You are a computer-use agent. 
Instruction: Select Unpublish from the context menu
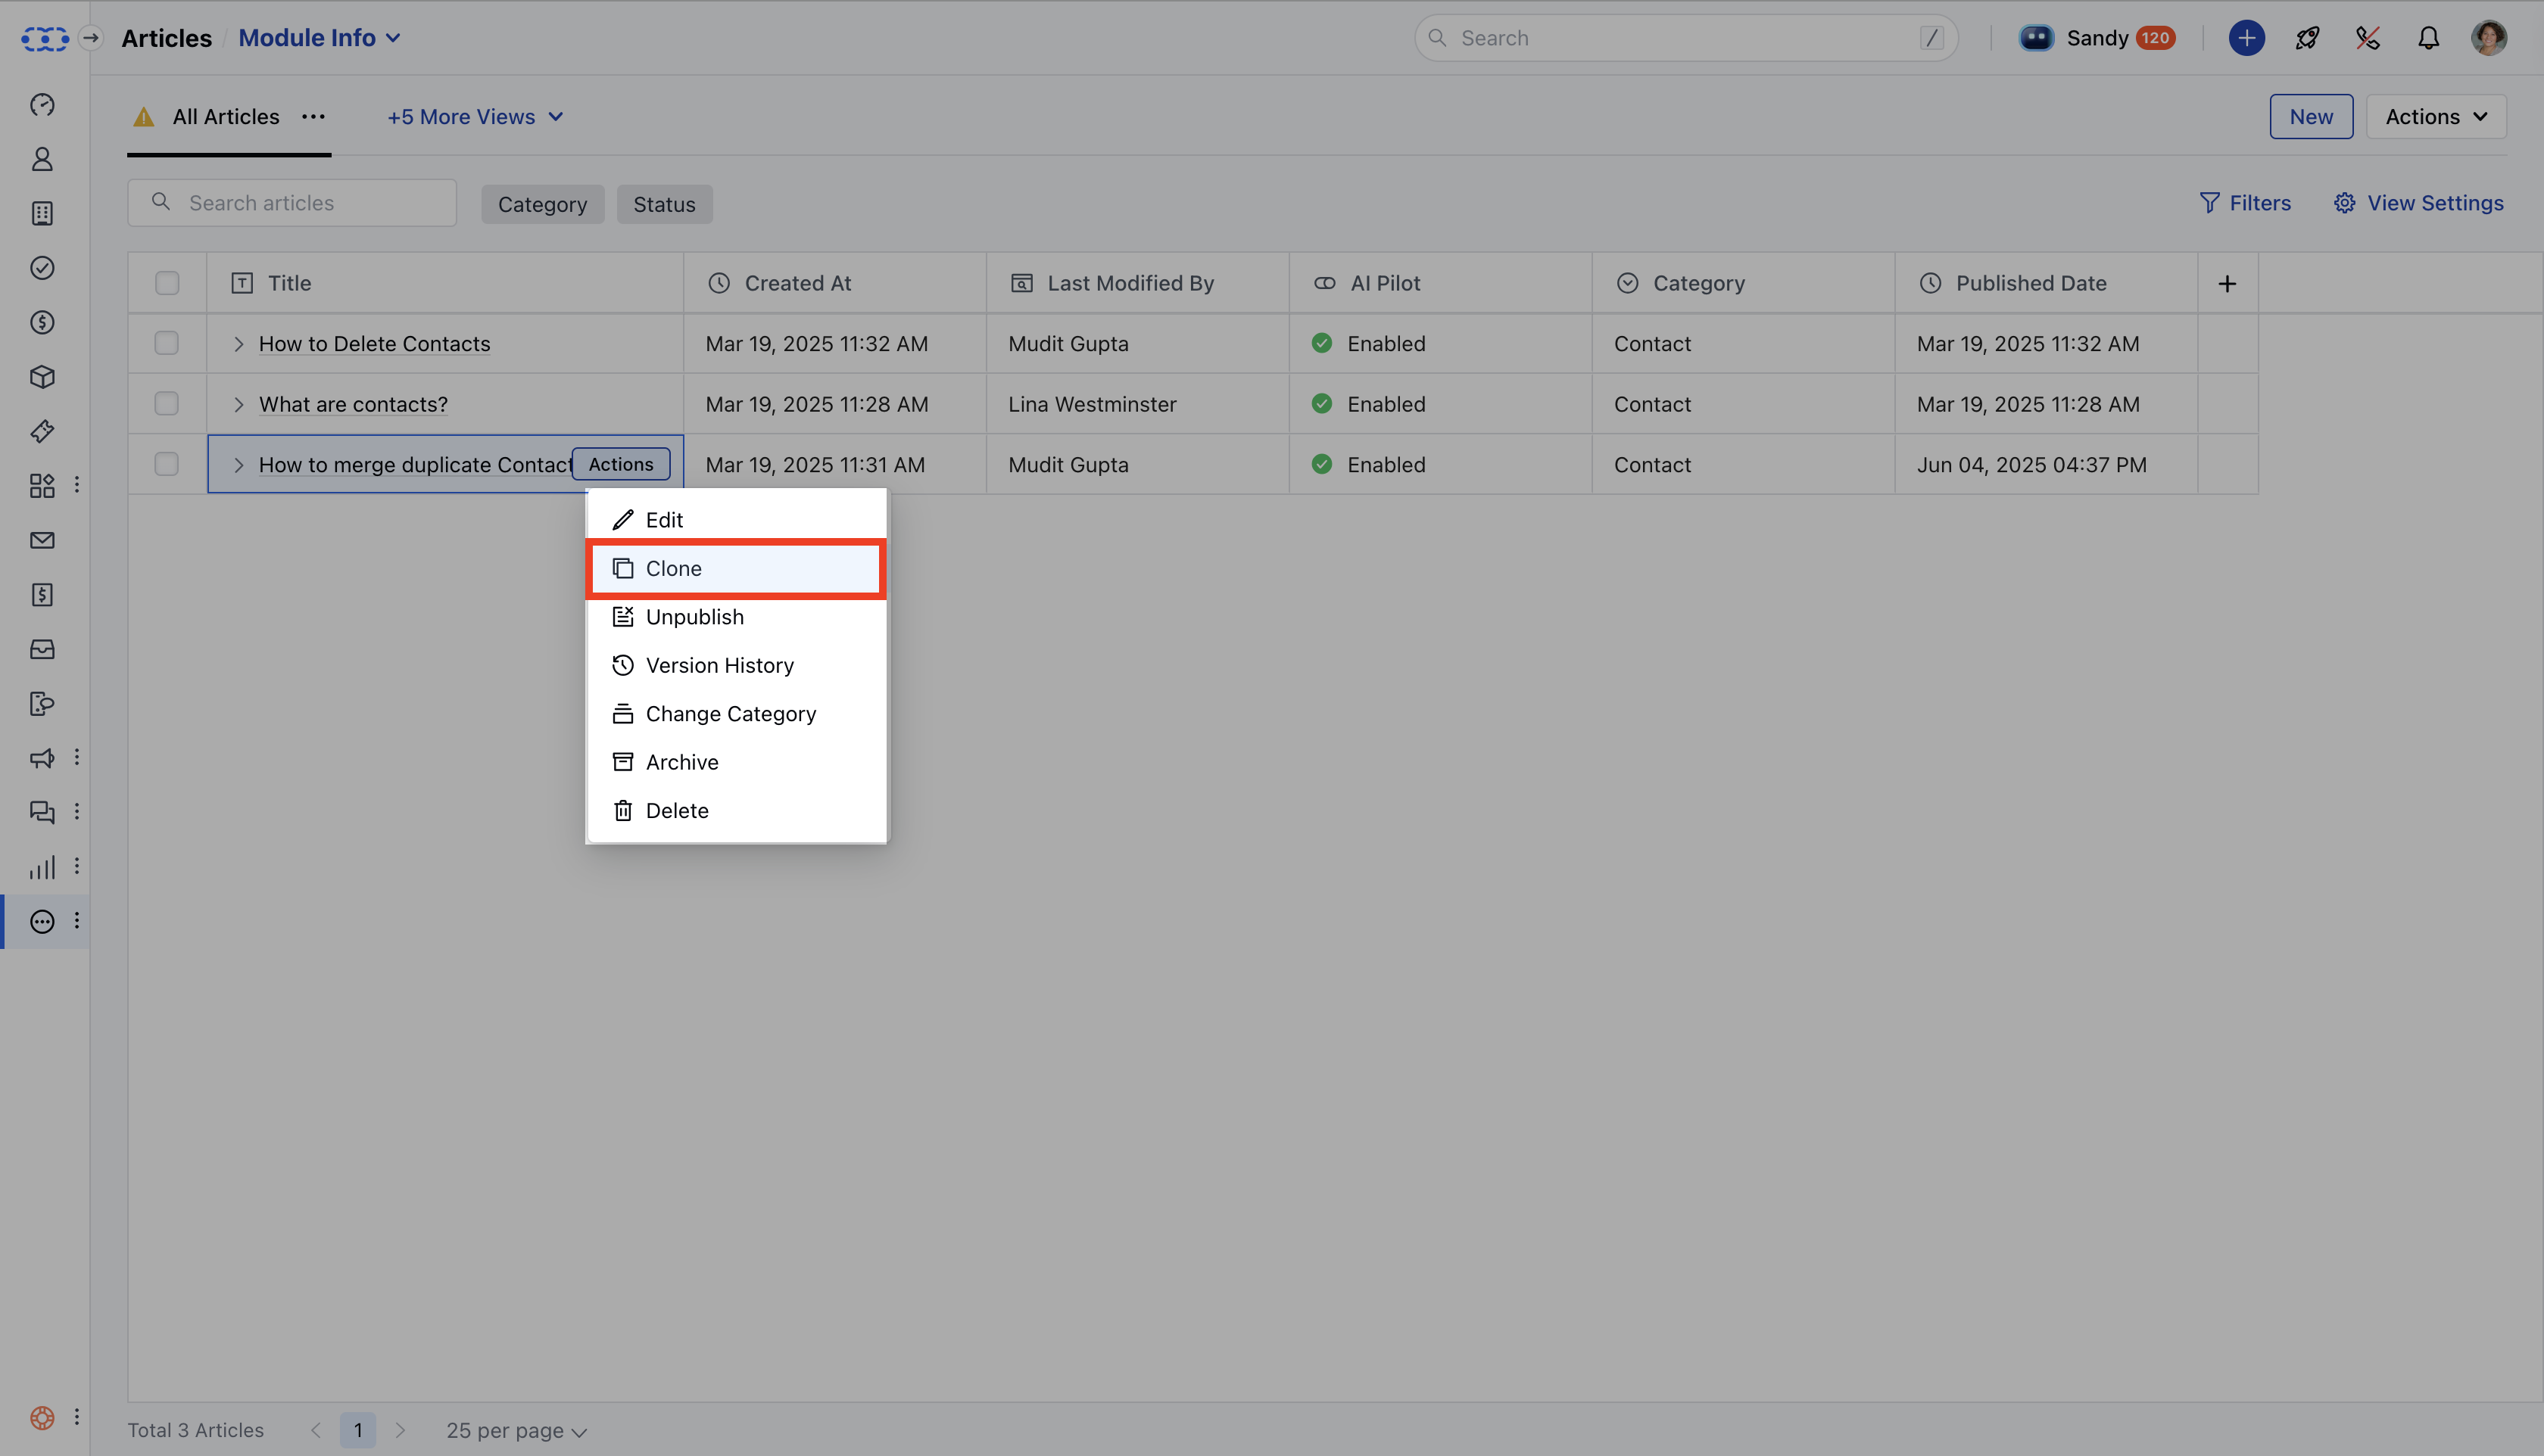(x=694, y=617)
